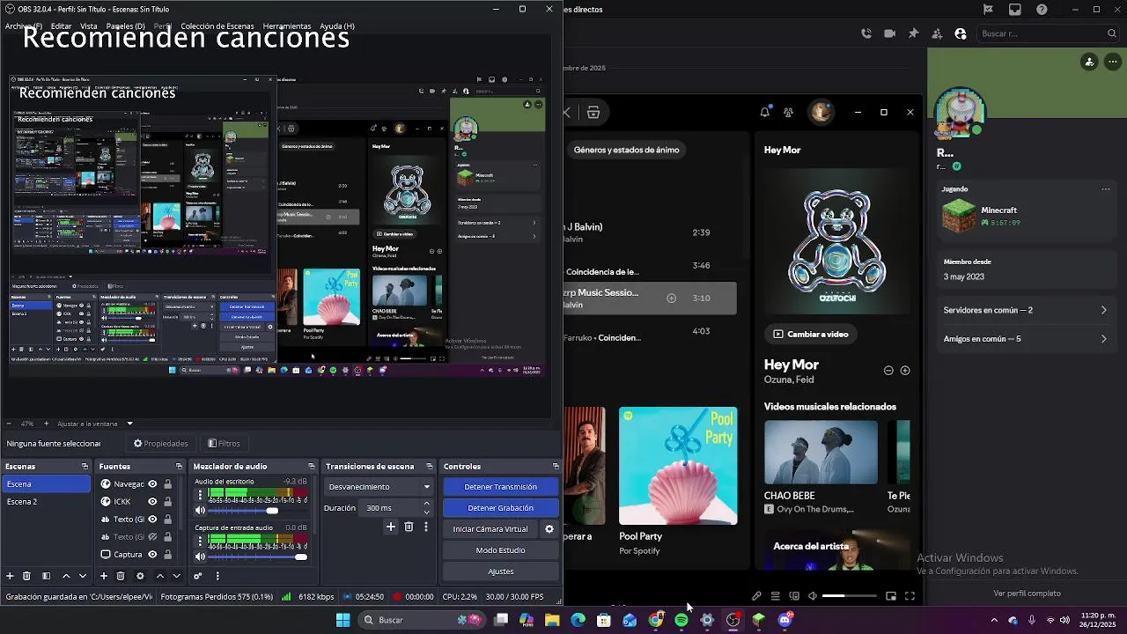Expand Amigos en común section
Screen dimensions: 1127x634
coord(1025,339)
